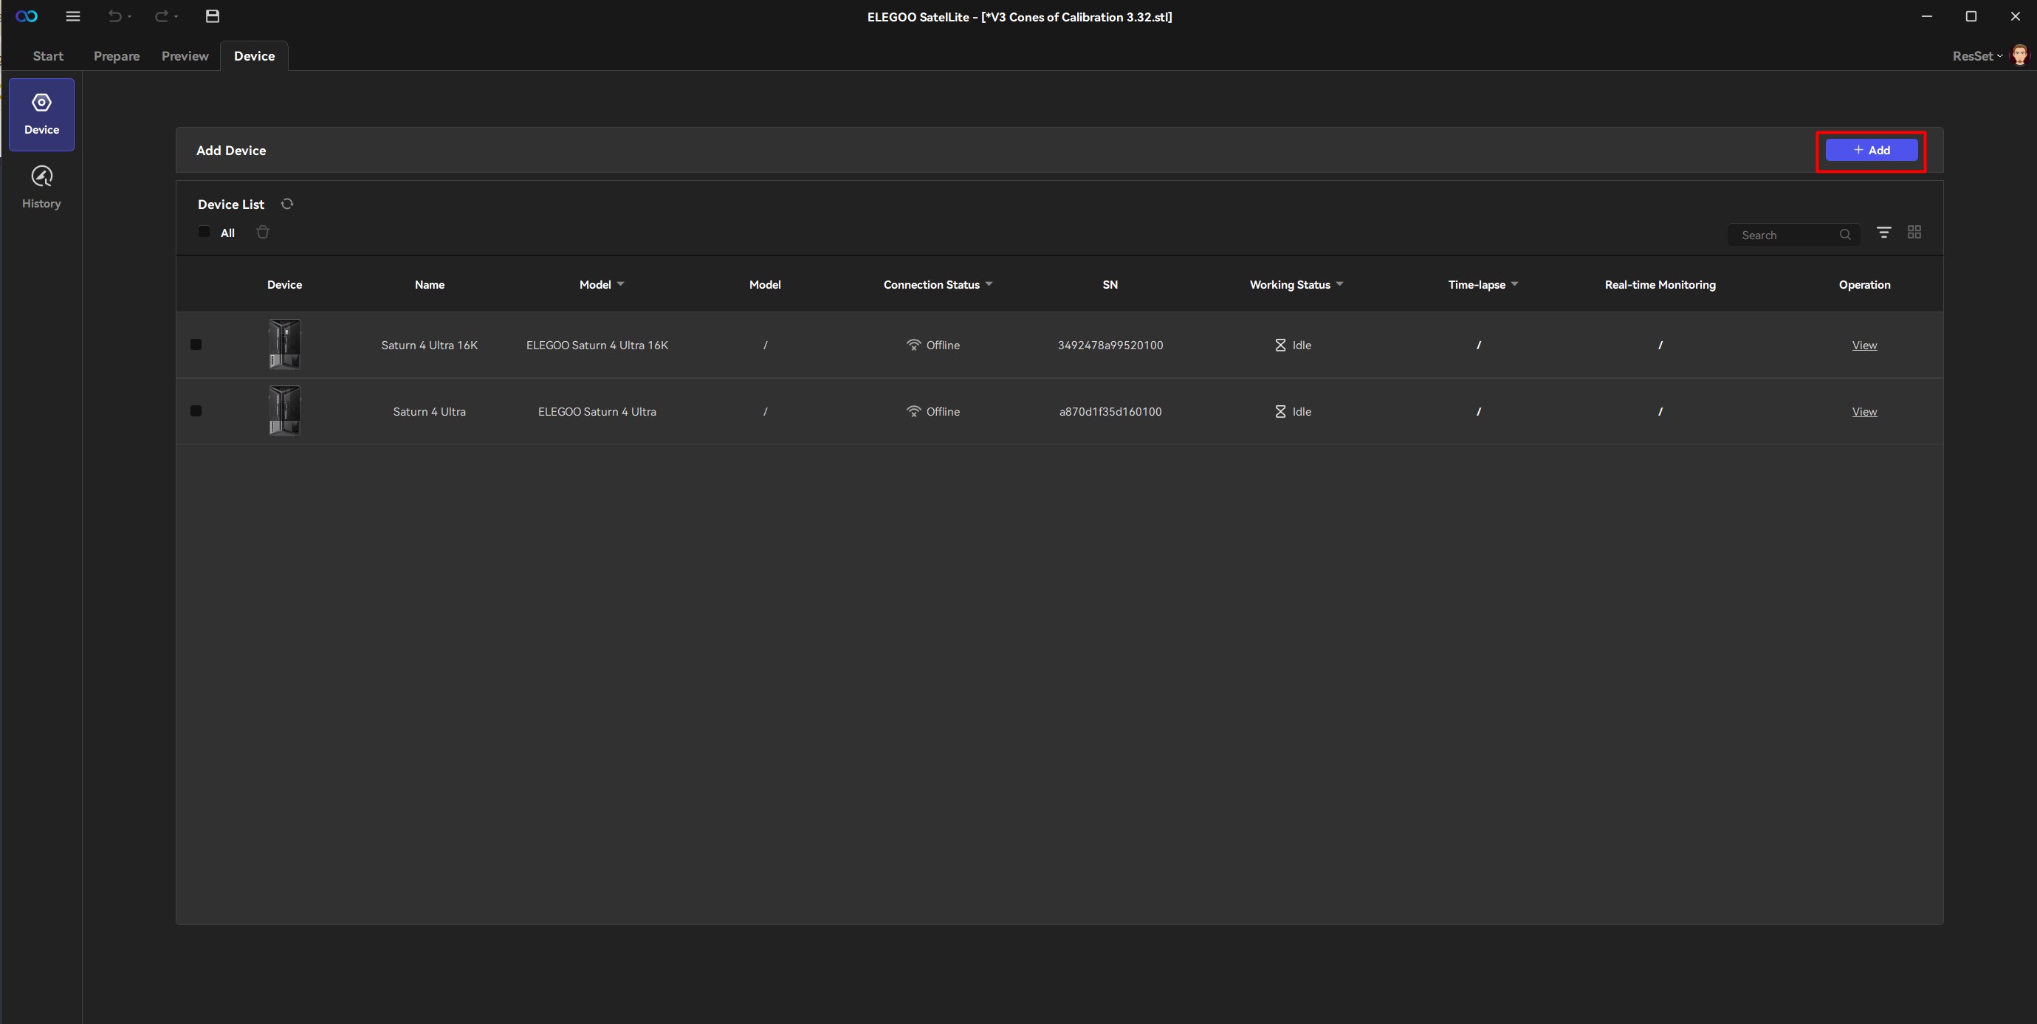Viewport: 2037px width, 1024px height.
Task: Click the SN column header
Action: click(1110, 285)
